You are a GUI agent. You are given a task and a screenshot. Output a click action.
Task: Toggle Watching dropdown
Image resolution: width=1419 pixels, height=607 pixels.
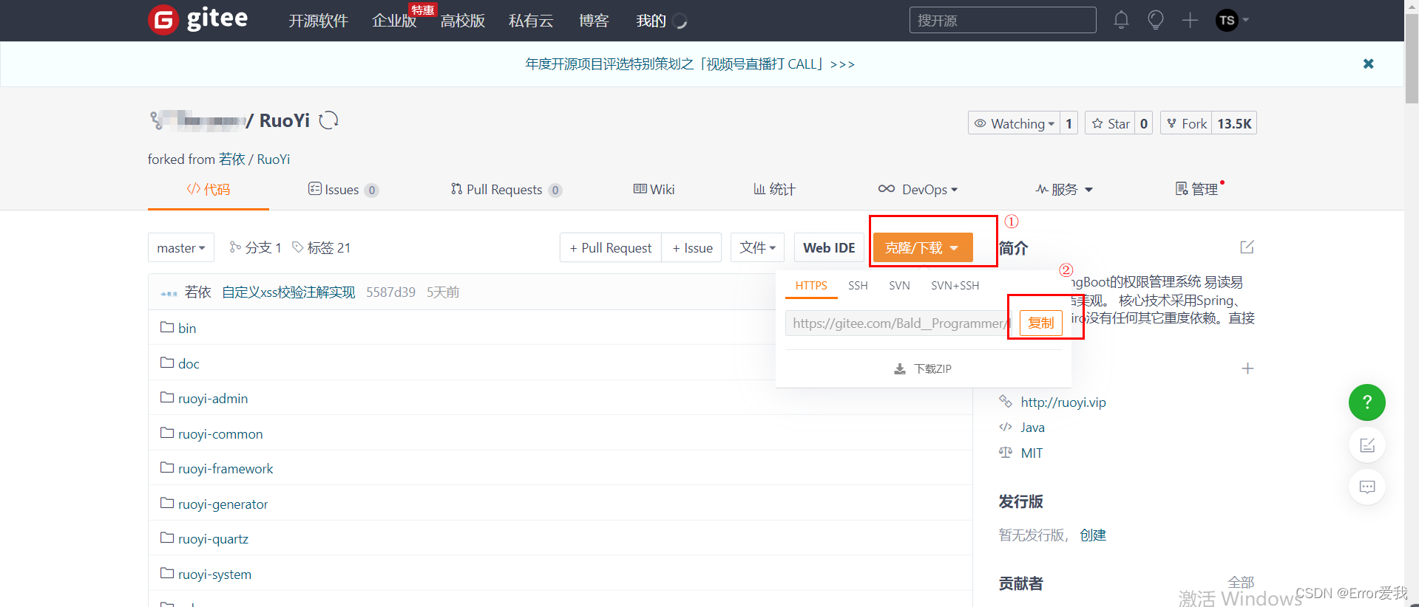click(x=1014, y=123)
